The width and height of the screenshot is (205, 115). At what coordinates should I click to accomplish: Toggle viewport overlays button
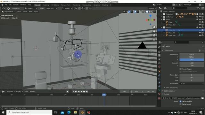[x=135, y=12]
